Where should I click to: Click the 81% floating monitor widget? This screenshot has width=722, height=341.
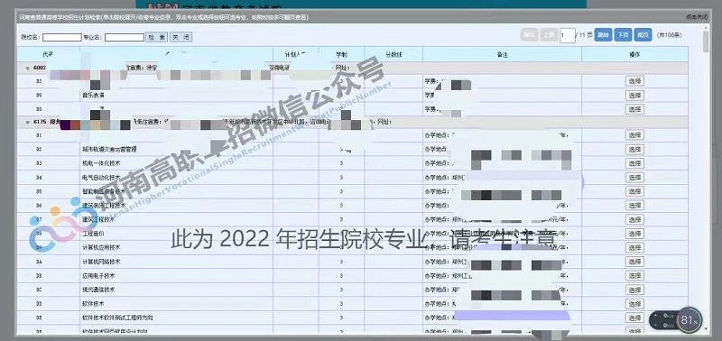pyautogui.click(x=688, y=320)
